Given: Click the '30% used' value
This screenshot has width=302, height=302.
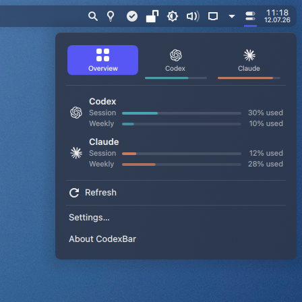Looking at the screenshot, I should click(x=266, y=113).
